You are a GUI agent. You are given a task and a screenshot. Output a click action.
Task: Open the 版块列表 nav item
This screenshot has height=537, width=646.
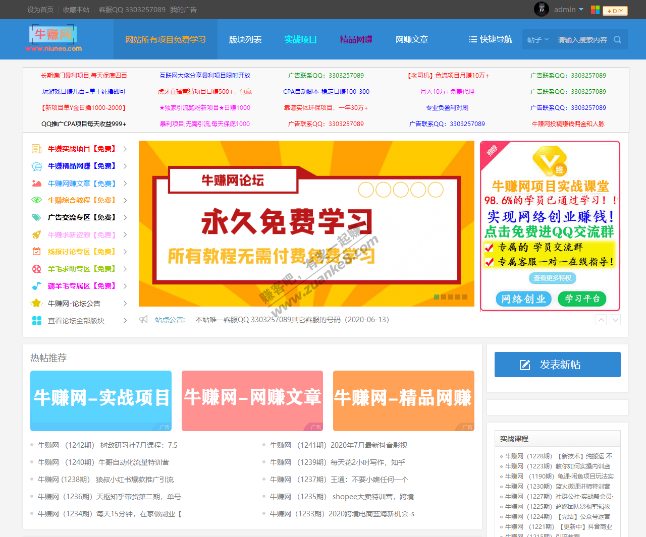click(x=245, y=39)
